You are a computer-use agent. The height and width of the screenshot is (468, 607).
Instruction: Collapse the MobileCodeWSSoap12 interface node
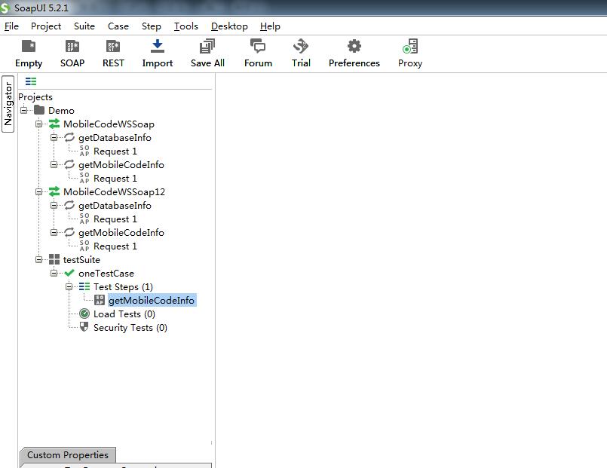[38, 192]
